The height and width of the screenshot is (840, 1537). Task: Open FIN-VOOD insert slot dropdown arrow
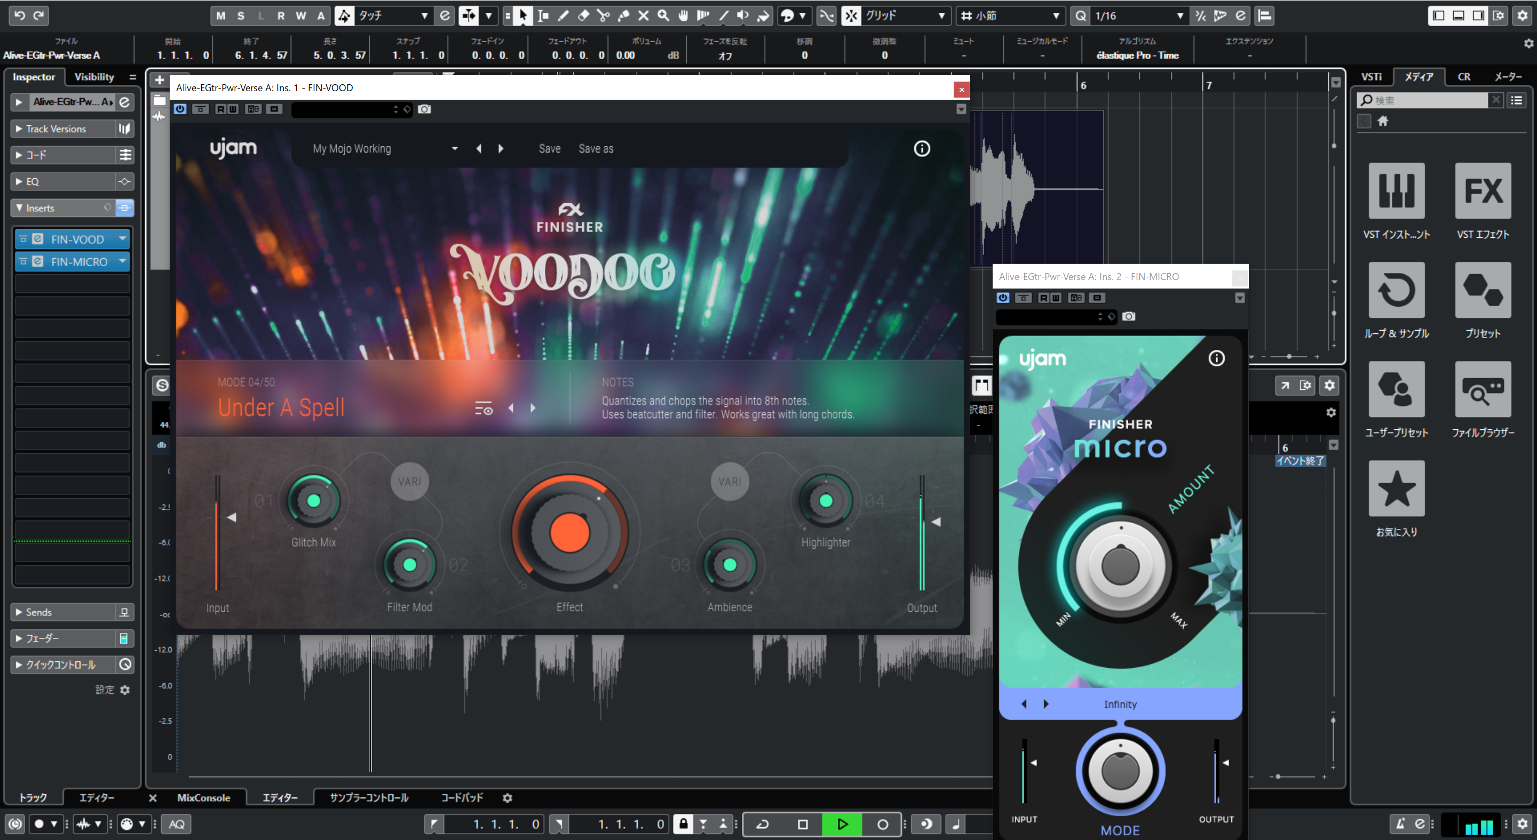(x=122, y=238)
